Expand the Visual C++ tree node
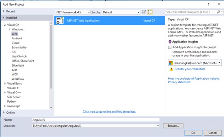Screen dimensions: 224x137 click(5, 92)
